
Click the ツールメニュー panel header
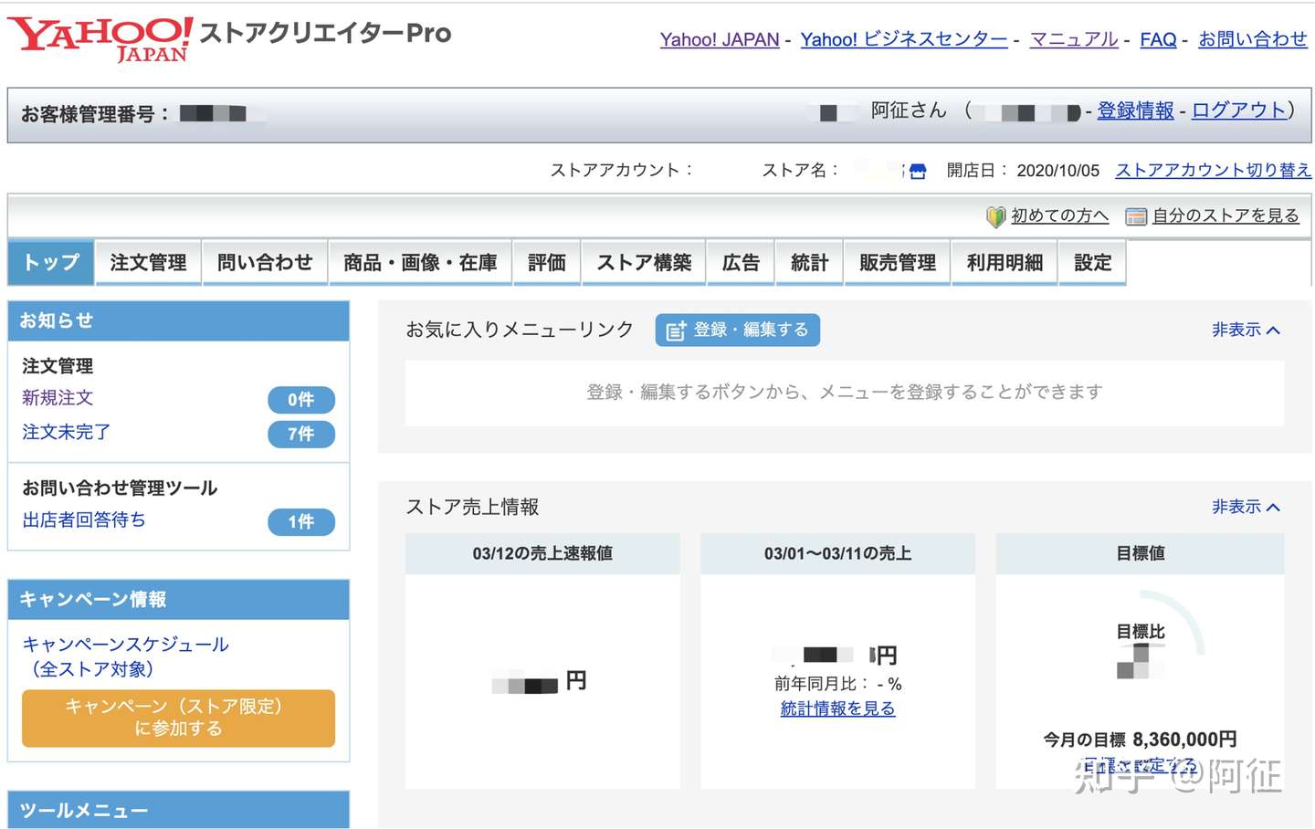pyautogui.click(x=178, y=810)
